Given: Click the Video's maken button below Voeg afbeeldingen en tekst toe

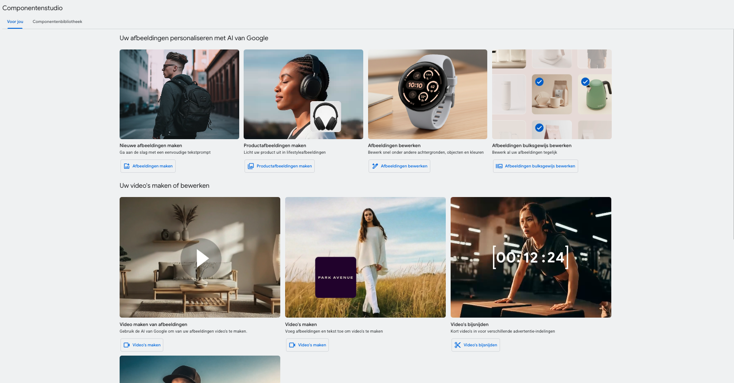Looking at the screenshot, I should [x=307, y=345].
